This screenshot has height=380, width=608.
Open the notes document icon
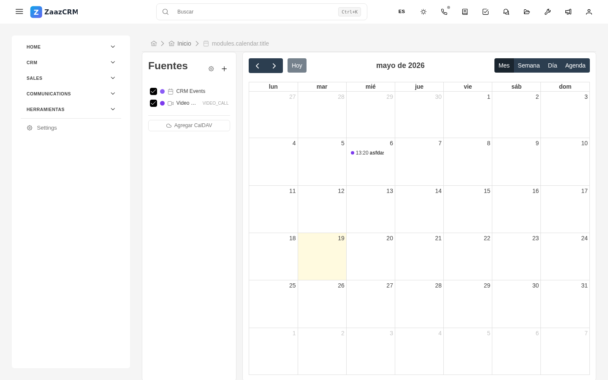click(x=465, y=12)
